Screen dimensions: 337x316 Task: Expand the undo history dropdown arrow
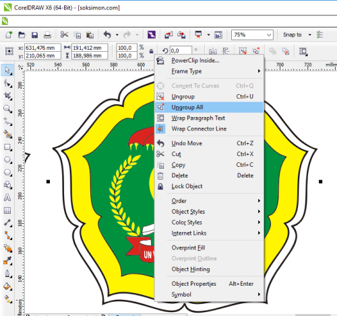point(117,35)
